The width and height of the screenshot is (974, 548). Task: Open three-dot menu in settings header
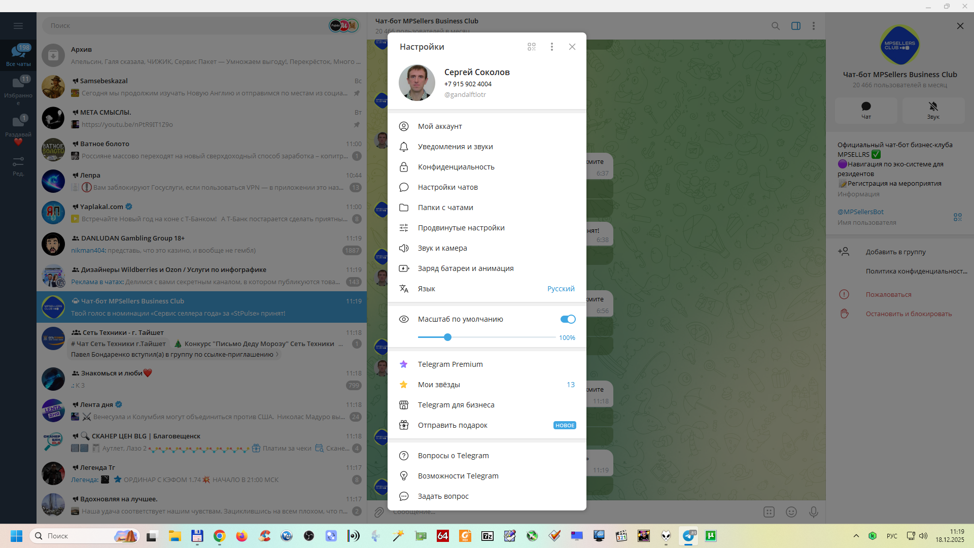click(552, 47)
